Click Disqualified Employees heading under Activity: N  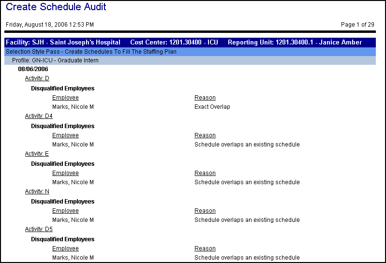pos(62,202)
